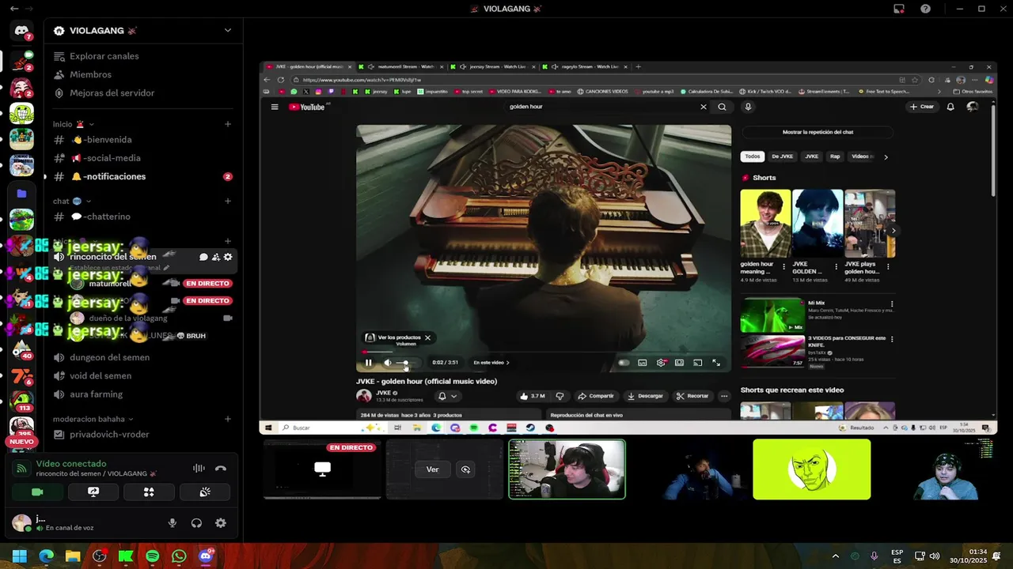Image resolution: width=1013 pixels, height=569 pixels.
Task: Open the activities launcher in voice panel
Action: click(149, 492)
